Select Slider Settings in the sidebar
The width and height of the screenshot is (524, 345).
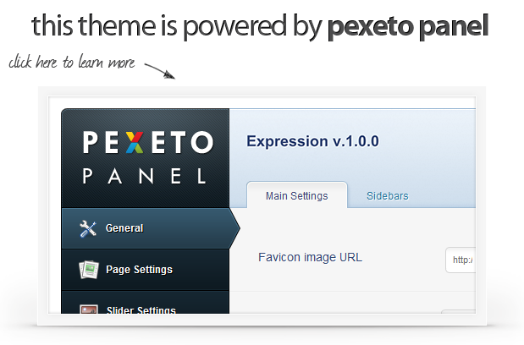pyautogui.click(x=146, y=302)
